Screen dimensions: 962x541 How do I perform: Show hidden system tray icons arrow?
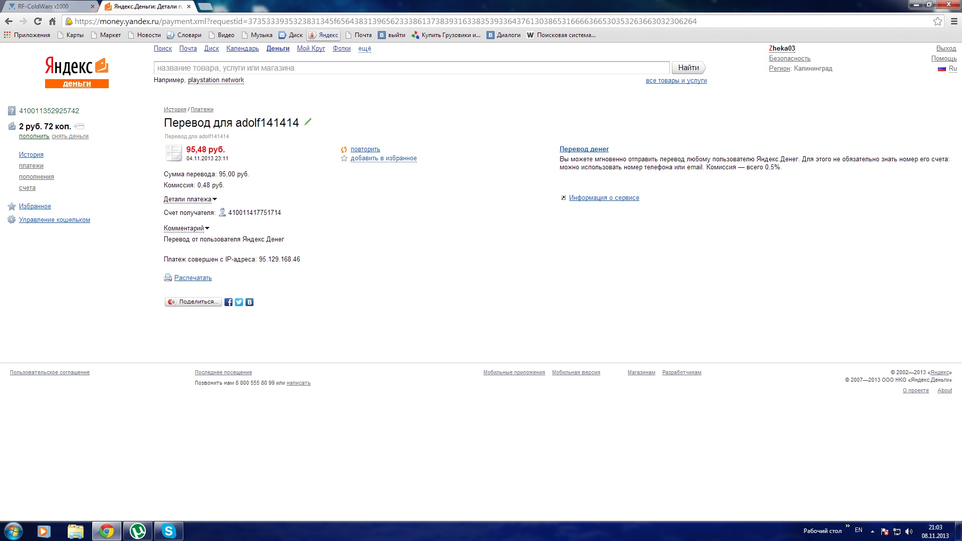point(872,531)
